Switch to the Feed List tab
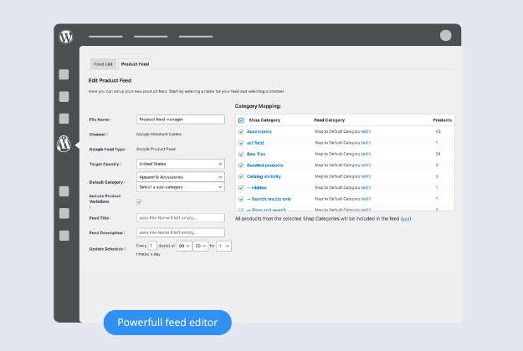 pyautogui.click(x=103, y=64)
